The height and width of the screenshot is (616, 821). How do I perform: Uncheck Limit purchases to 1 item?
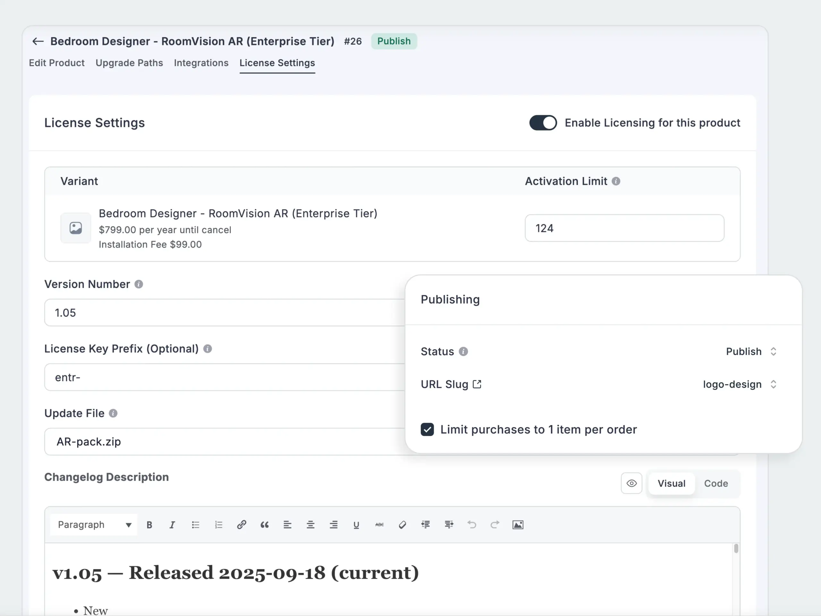pyautogui.click(x=427, y=430)
